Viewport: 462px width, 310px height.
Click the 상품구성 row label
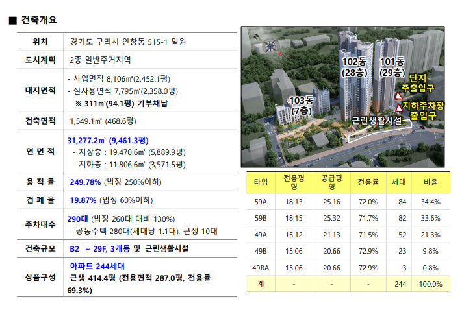pyautogui.click(x=40, y=277)
